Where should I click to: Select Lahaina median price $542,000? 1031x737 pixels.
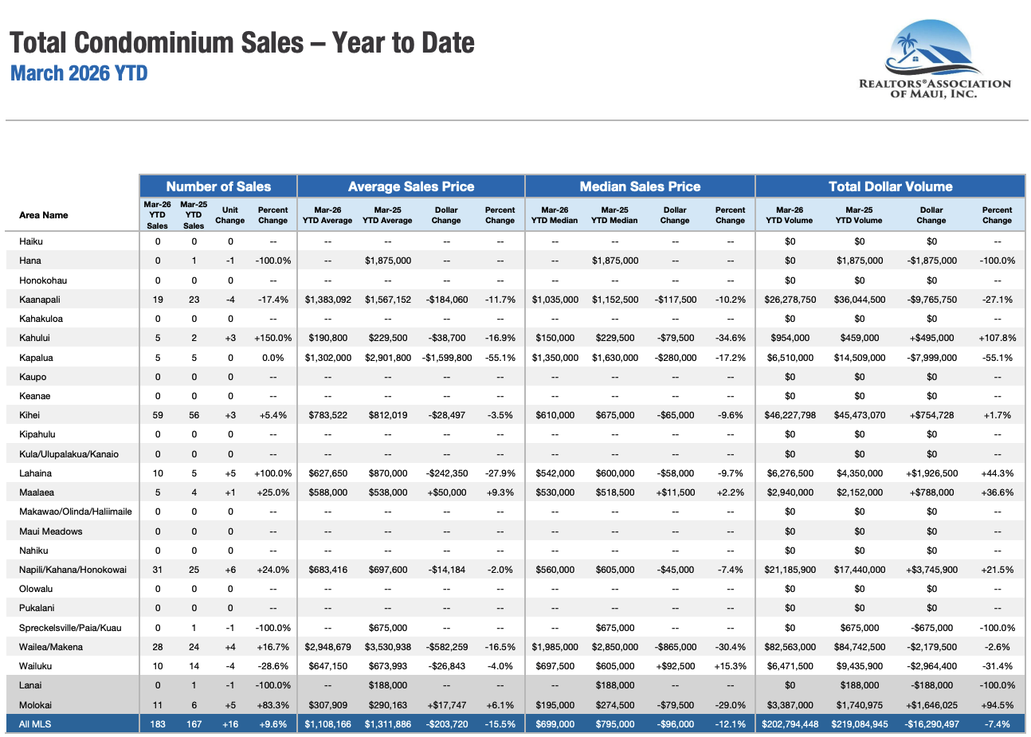555,473
